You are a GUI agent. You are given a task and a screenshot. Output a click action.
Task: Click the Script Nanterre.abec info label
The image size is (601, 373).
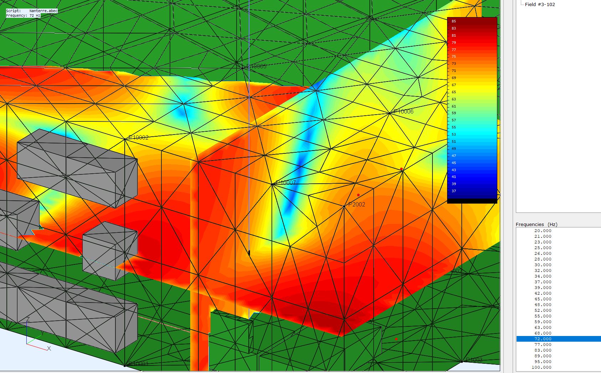coord(31,11)
